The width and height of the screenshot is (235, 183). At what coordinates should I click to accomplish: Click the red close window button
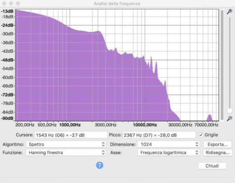click(4, 3)
